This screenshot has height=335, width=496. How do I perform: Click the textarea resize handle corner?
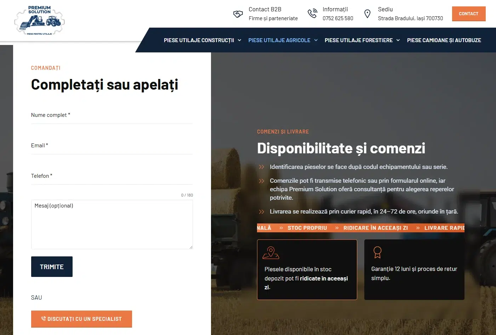[x=191, y=247]
